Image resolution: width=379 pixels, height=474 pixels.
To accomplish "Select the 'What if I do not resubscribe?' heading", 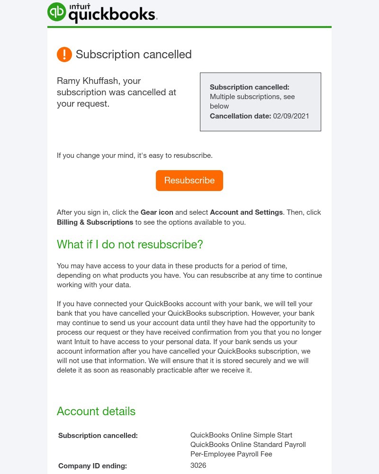I will (x=130, y=245).
